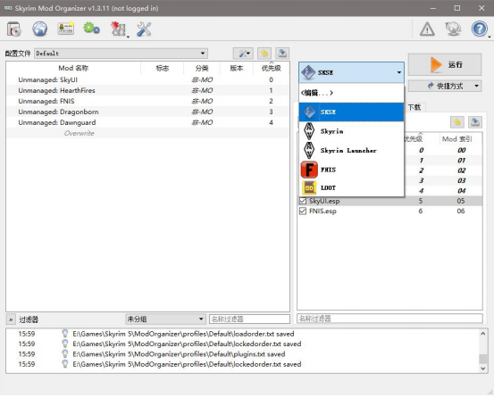
Task: Sort mods by 优先级 column header
Action: coord(271,68)
